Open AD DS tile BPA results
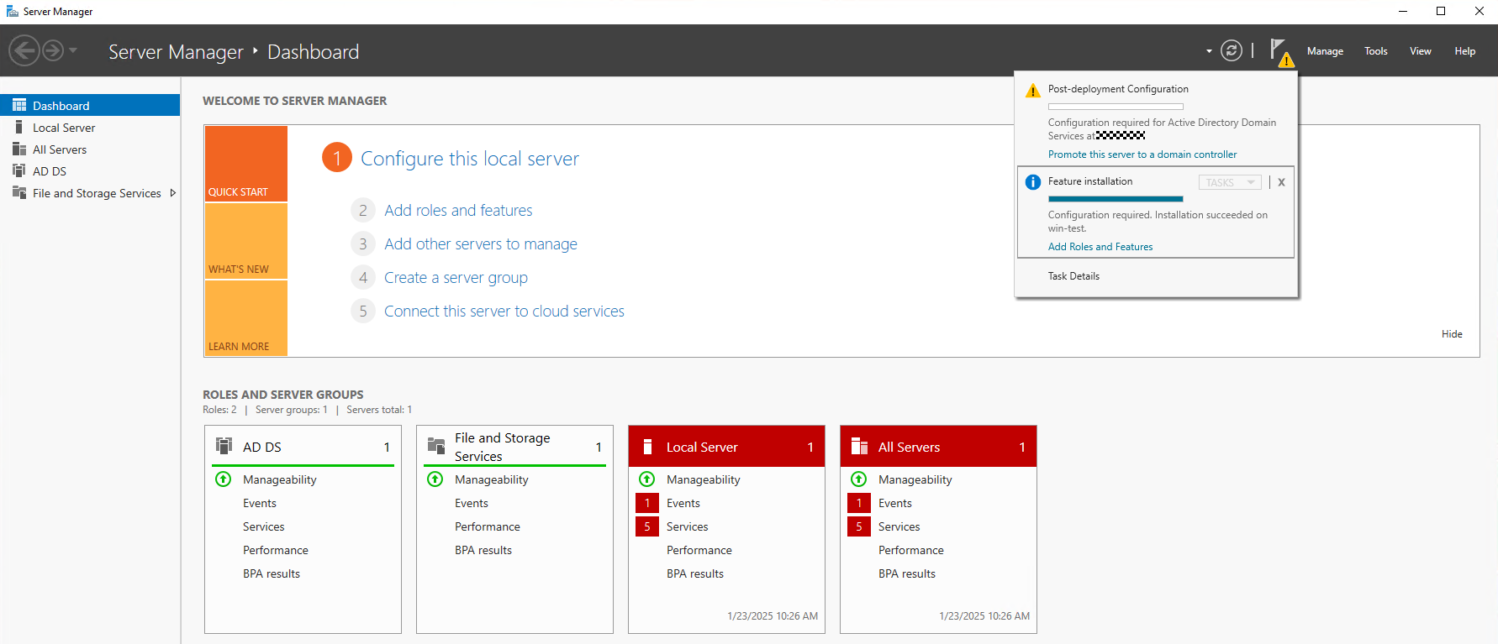 [272, 573]
